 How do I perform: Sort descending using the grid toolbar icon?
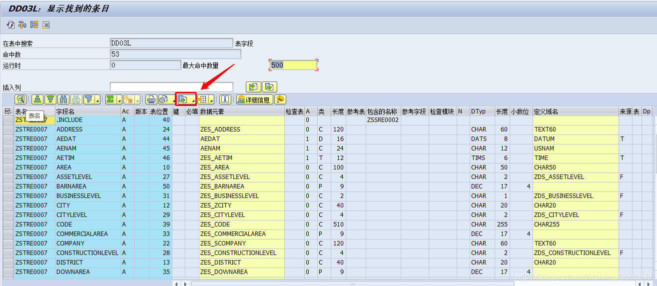pyautogui.click(x=50, y=99)
